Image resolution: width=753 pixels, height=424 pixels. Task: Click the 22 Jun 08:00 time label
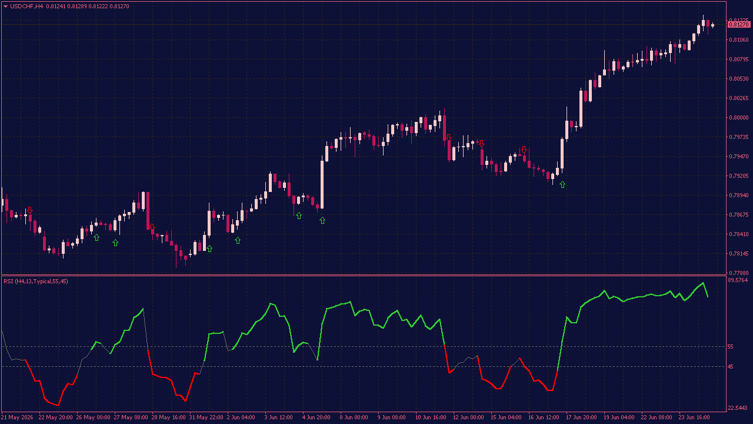click(x=657, y=418)
